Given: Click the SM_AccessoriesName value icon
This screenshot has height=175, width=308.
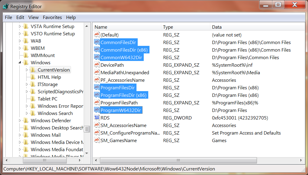Looking at the screenshot, I should (x=97, y=125).
